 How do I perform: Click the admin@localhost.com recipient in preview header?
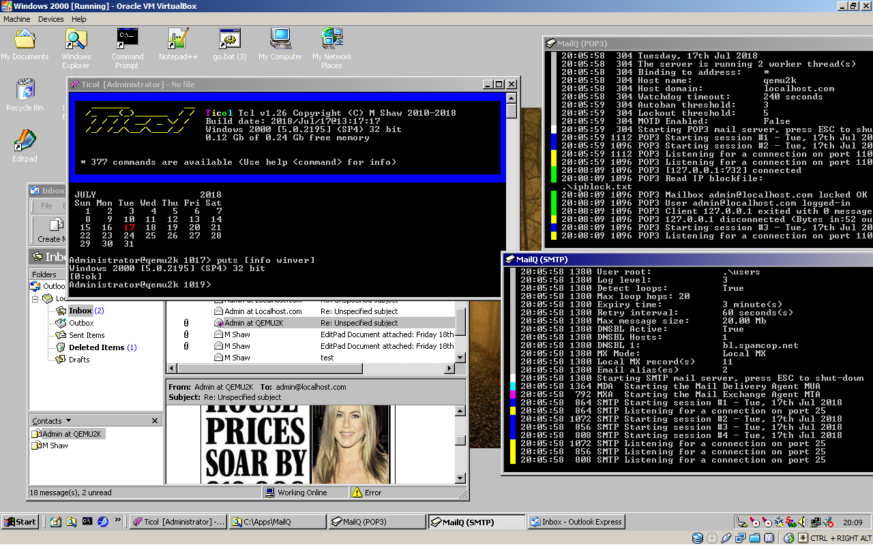(310, 387)
